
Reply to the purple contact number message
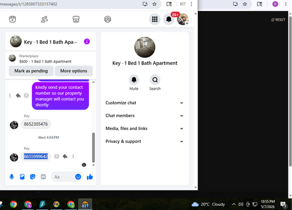(18, 96)
